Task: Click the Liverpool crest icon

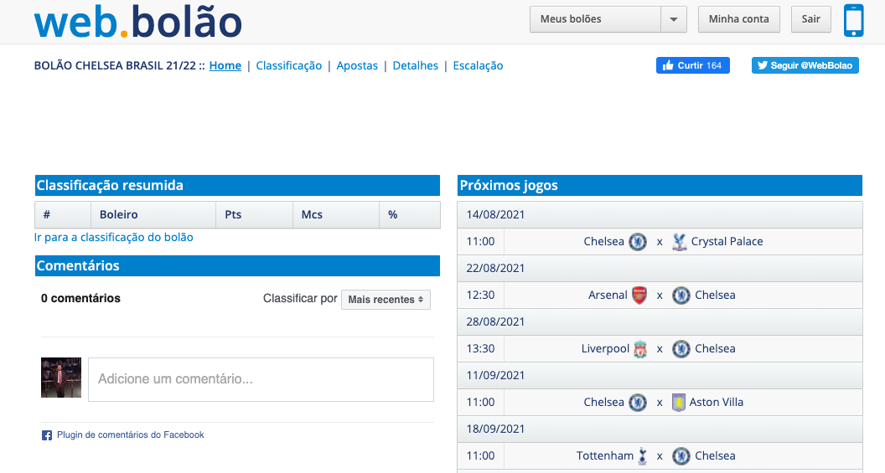Action: [640, 349]
